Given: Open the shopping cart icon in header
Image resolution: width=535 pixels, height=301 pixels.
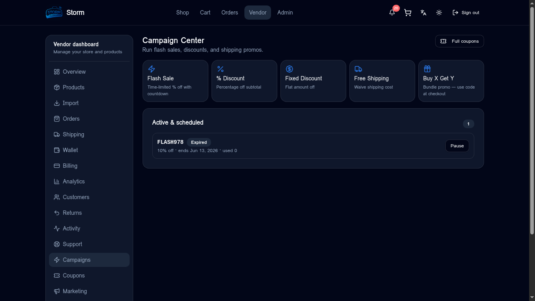Looking at the screenshot, I should (408, 13).
